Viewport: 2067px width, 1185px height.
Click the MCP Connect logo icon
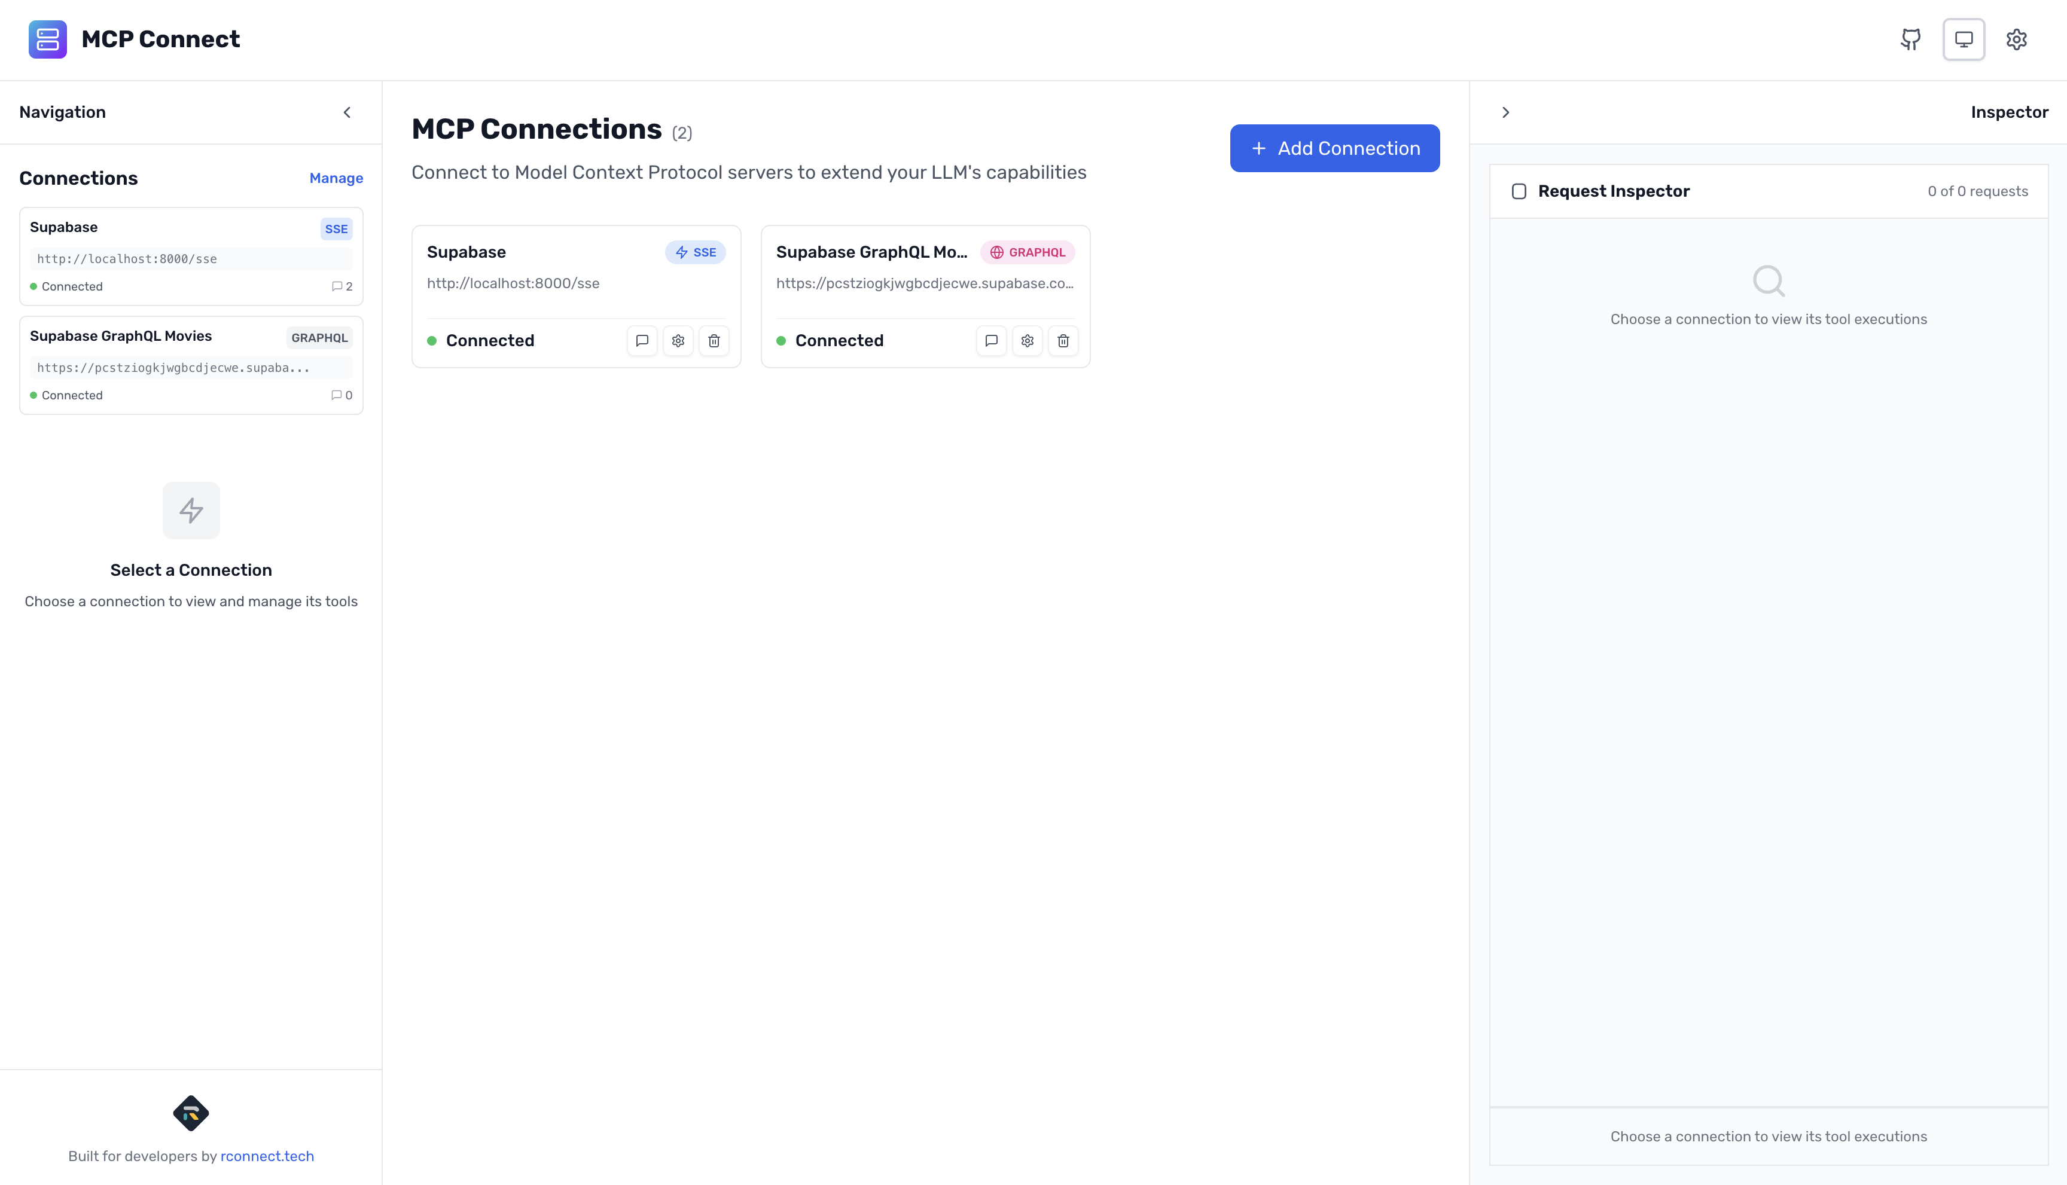click(47, 38)
